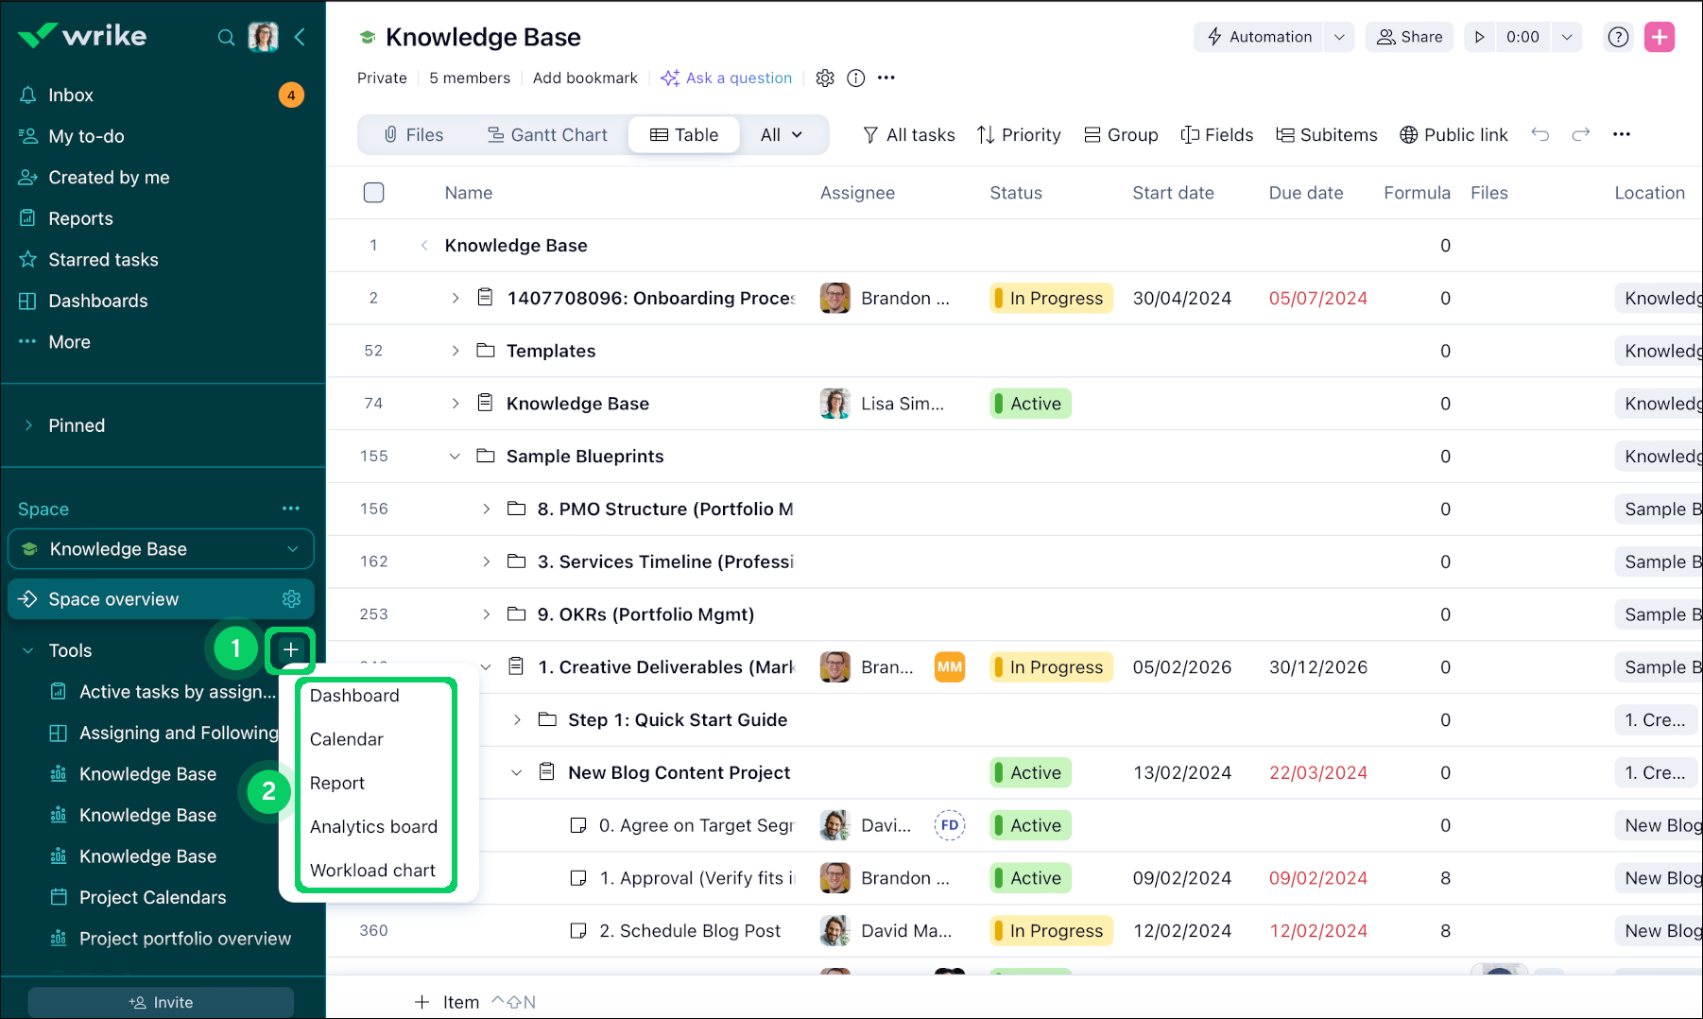Click the plus icon next to Tools
This screenshot has height=1019, width=1703.
tap(291, 649)
